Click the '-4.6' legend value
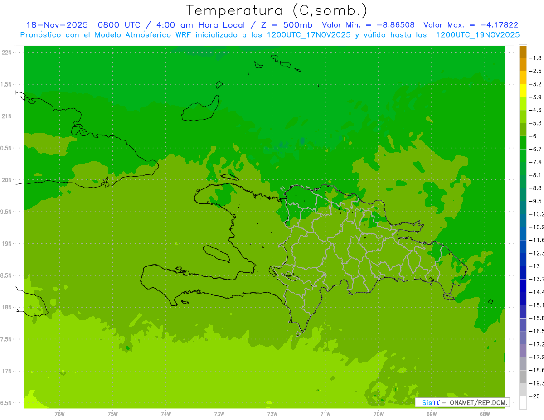This screenshot has height=420, width=544. click(536, 110)
